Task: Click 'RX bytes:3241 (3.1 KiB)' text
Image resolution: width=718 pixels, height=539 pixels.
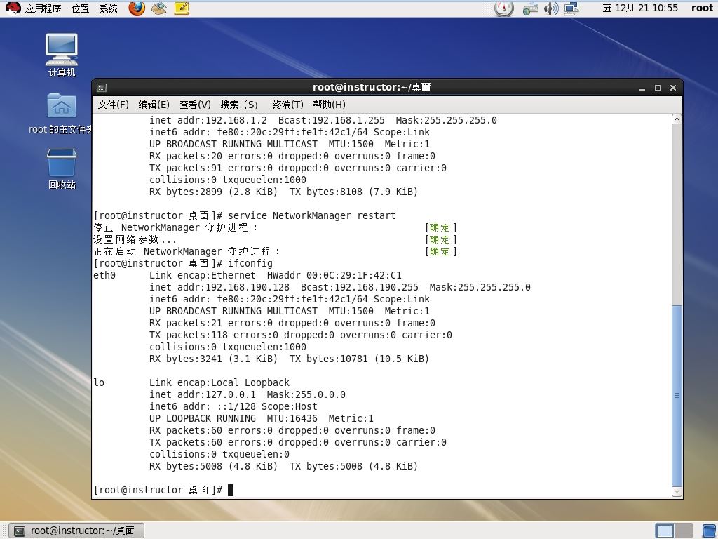Action: tap(213, 359)
